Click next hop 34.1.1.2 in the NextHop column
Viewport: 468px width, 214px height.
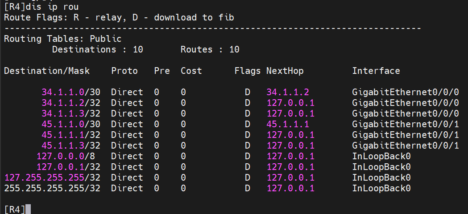(288, 92)
